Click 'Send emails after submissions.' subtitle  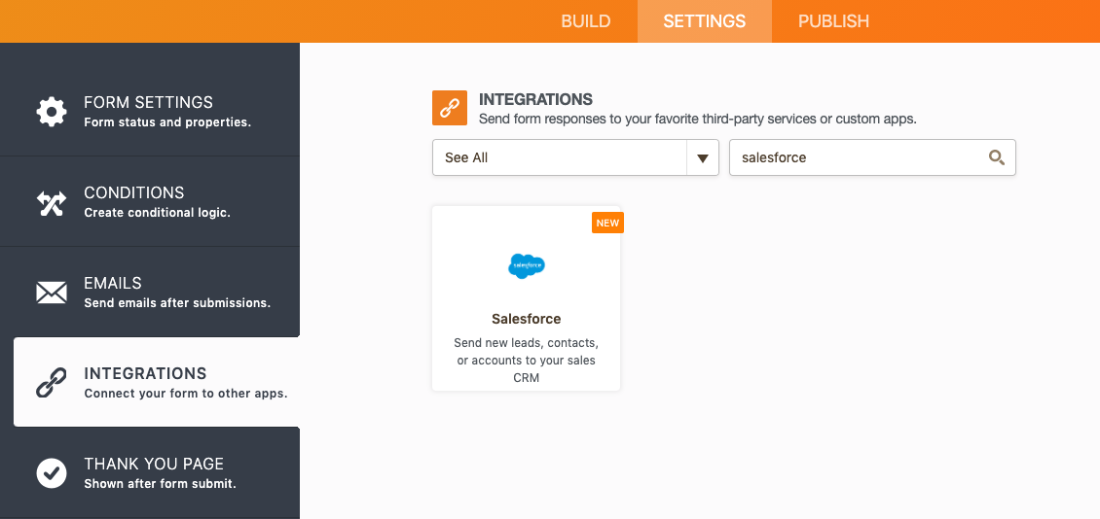click(177, 303)
